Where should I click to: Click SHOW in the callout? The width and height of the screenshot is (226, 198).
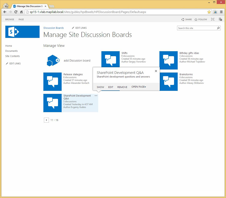tap(100, 87)
